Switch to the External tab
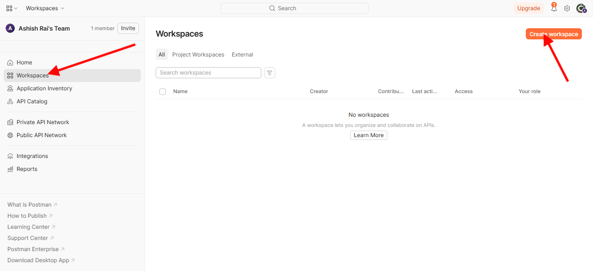The height and width of the screenshot is (271, 593). click(x=242, y=55)
